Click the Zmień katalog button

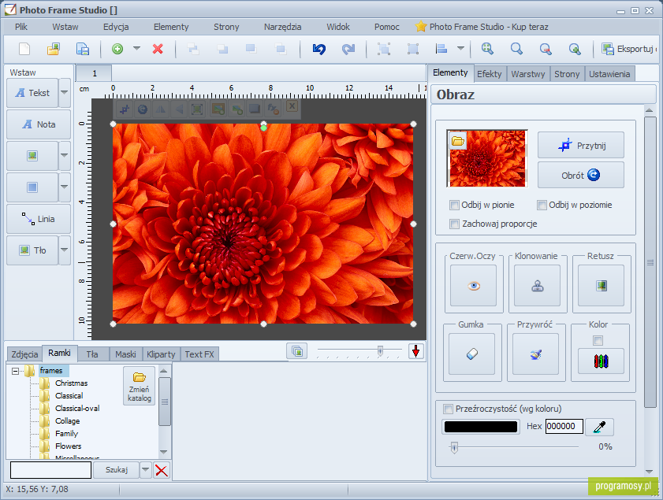pyautogui.click(x=139, y=387)
